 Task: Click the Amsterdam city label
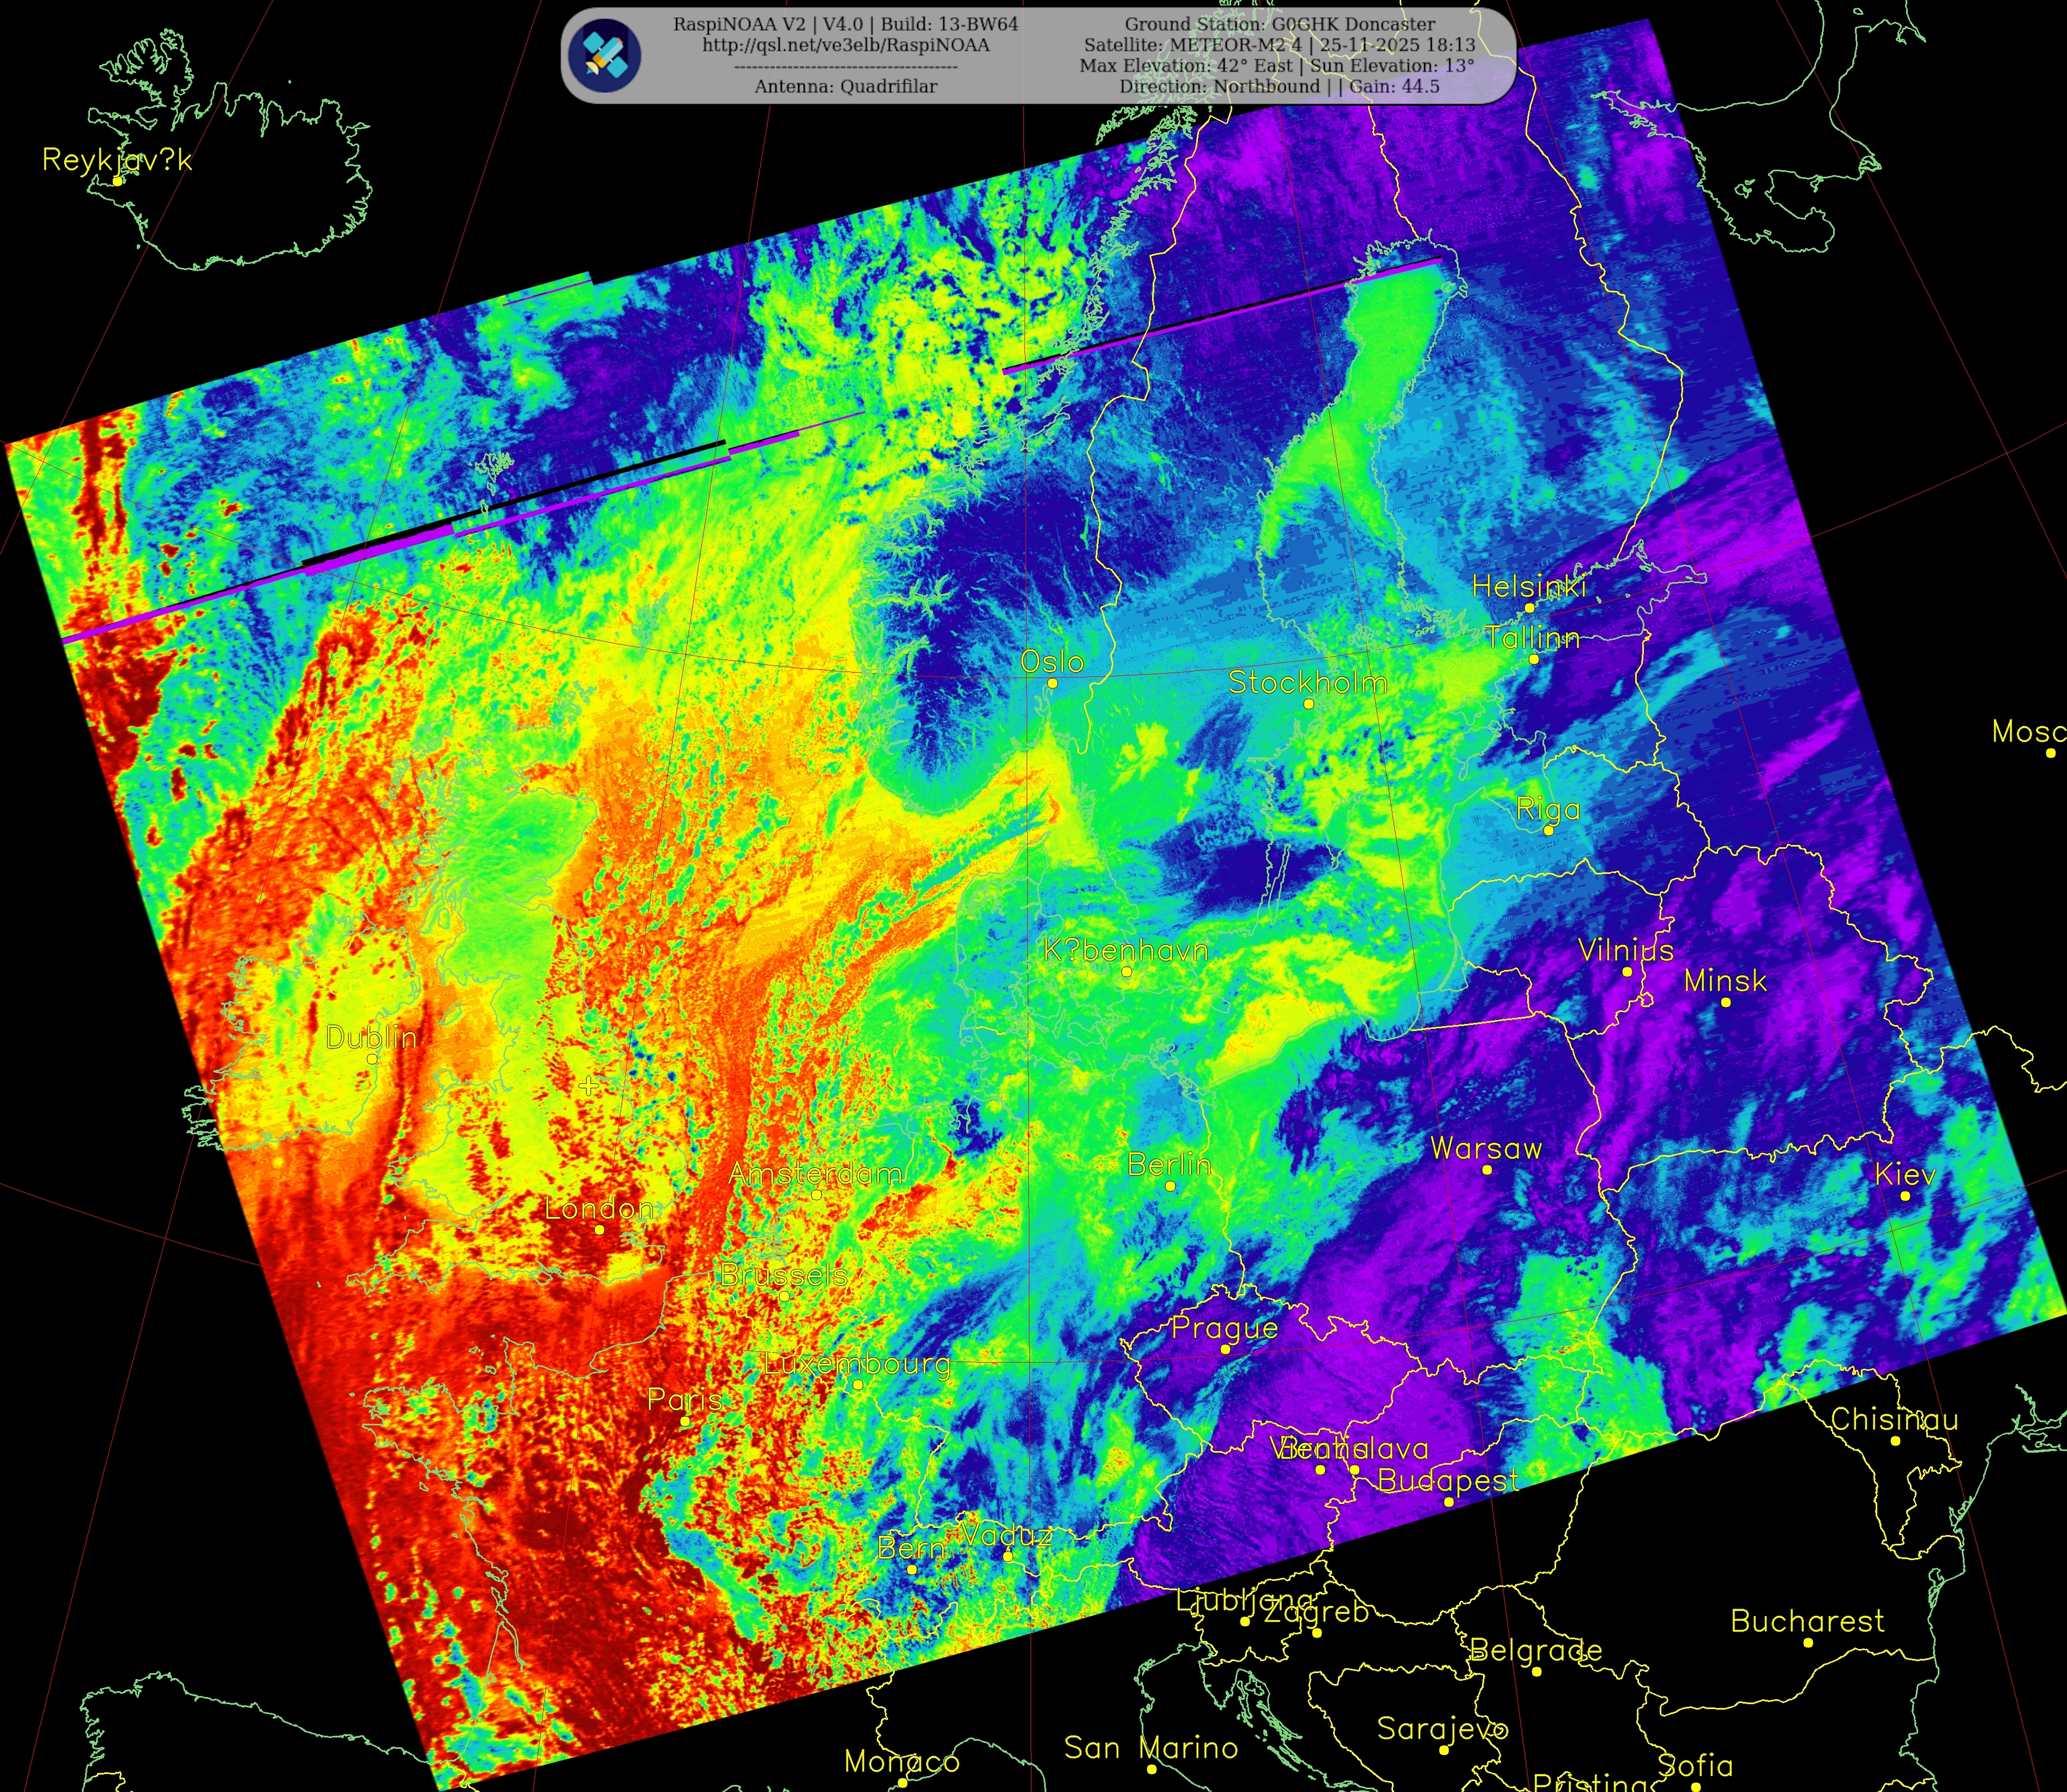tap(816, 1173)
